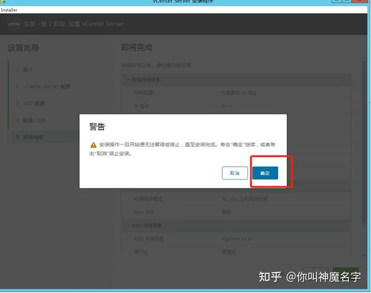This screenshot has width=371, height=293.
Task: Click the vsphere.local SSO domain value
Action: pyautogui.click(x=236, y=239)
